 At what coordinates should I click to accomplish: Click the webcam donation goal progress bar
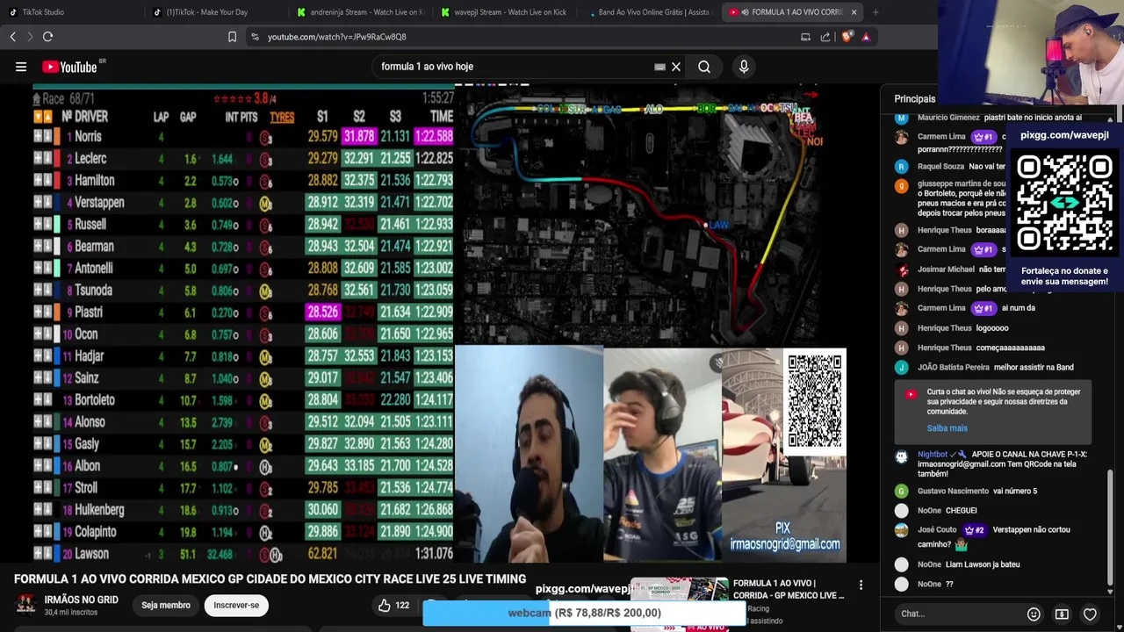[x=584, y=613]
